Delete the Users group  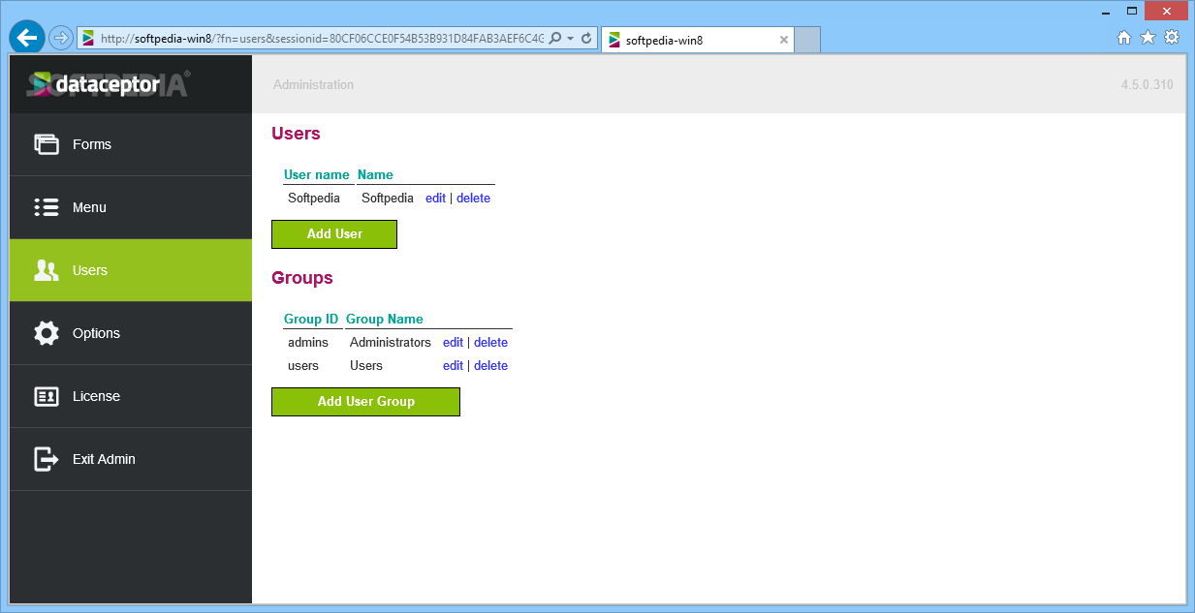490,365
